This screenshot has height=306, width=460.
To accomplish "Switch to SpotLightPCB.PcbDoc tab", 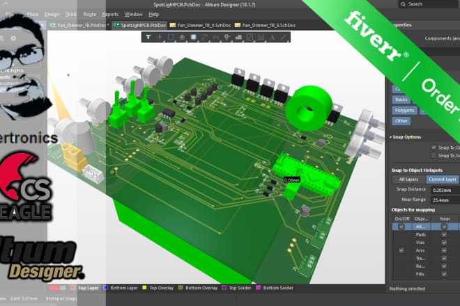I will pyautogui.click(x=140, y=25).
